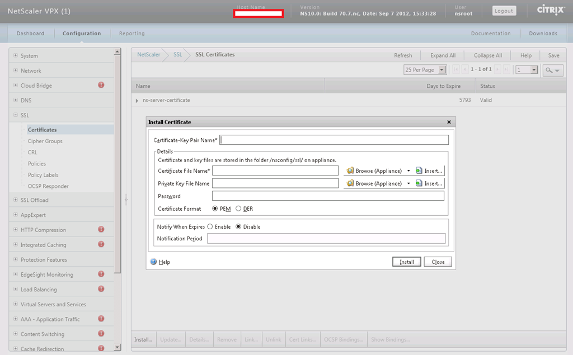
Task: Click the Logout button
Action: click(x=504, y=11)
